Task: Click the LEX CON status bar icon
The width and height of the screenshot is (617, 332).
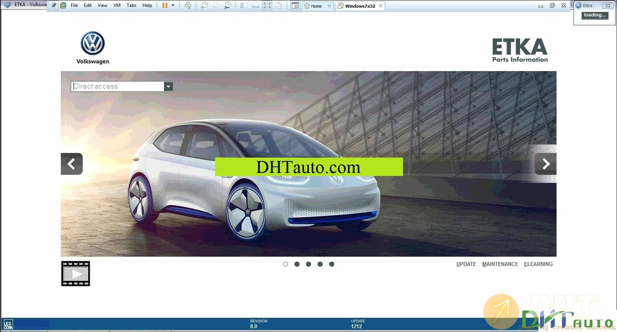Action: 8,325
